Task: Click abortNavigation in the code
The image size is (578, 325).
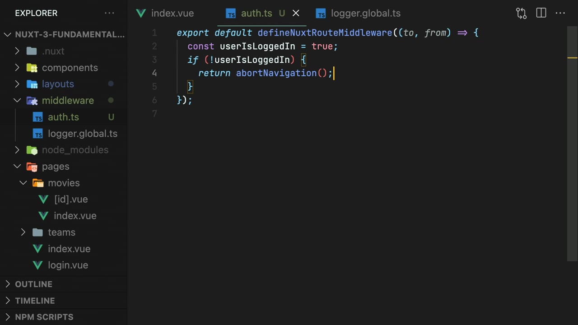Action: pyautogui.click(x=276, y=73)
